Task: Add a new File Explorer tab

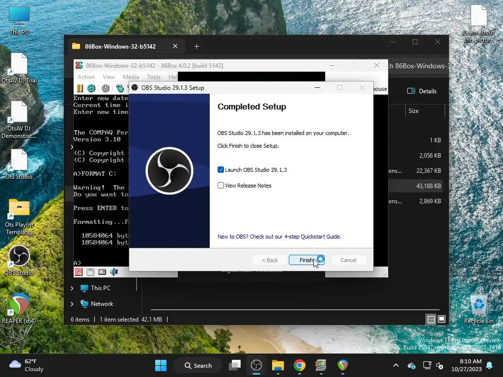Action: [196, 47]
